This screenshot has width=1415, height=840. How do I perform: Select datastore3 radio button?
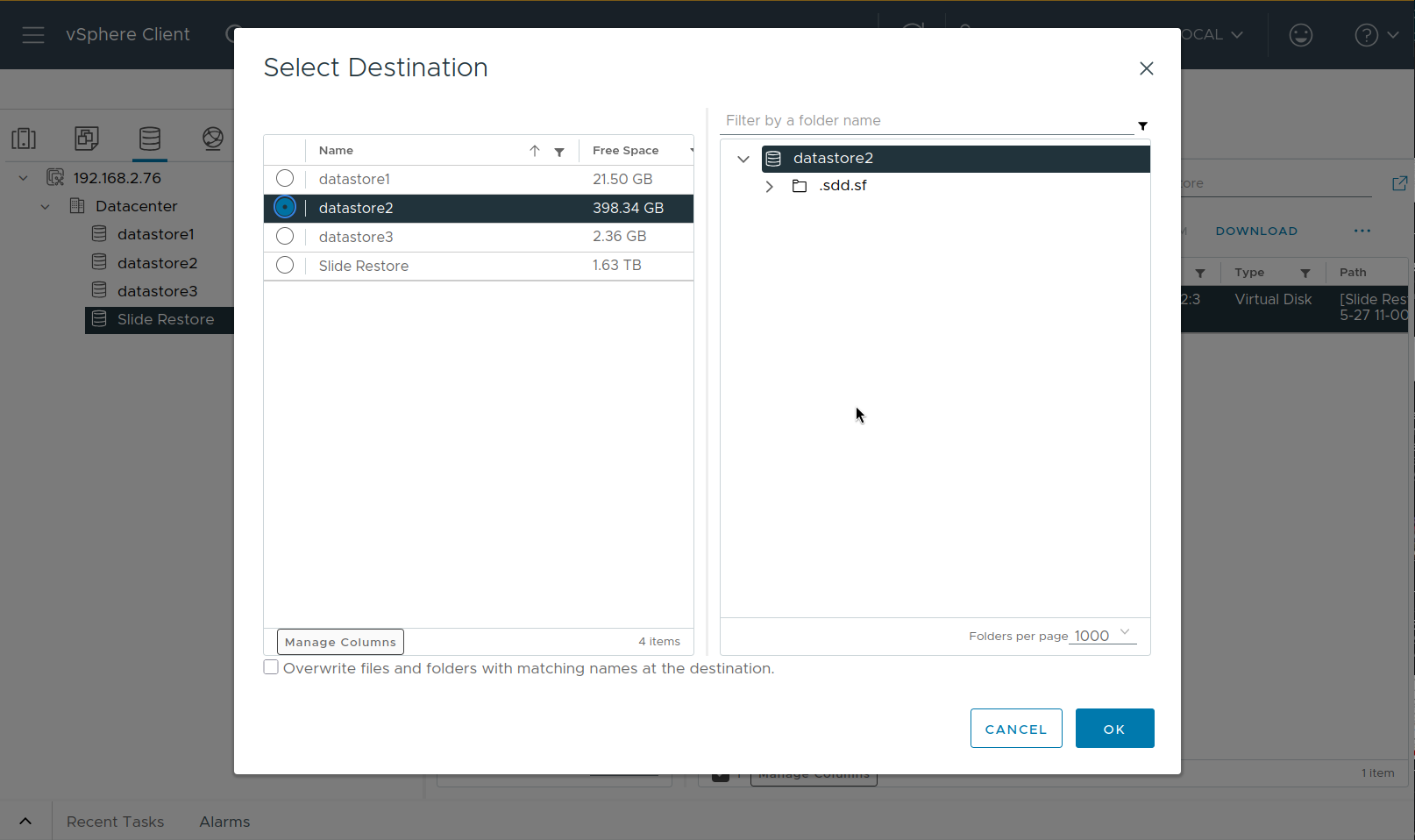[x=285, y=237]
